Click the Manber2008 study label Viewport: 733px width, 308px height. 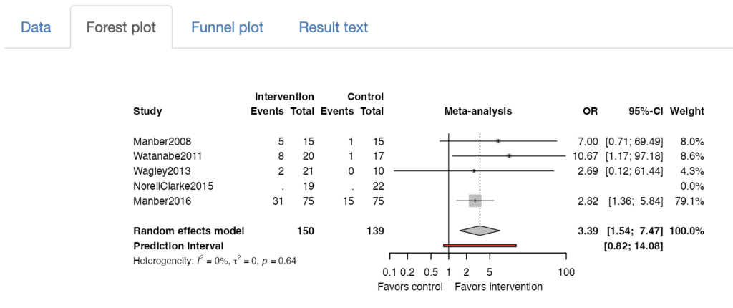(x=162, y=141)
